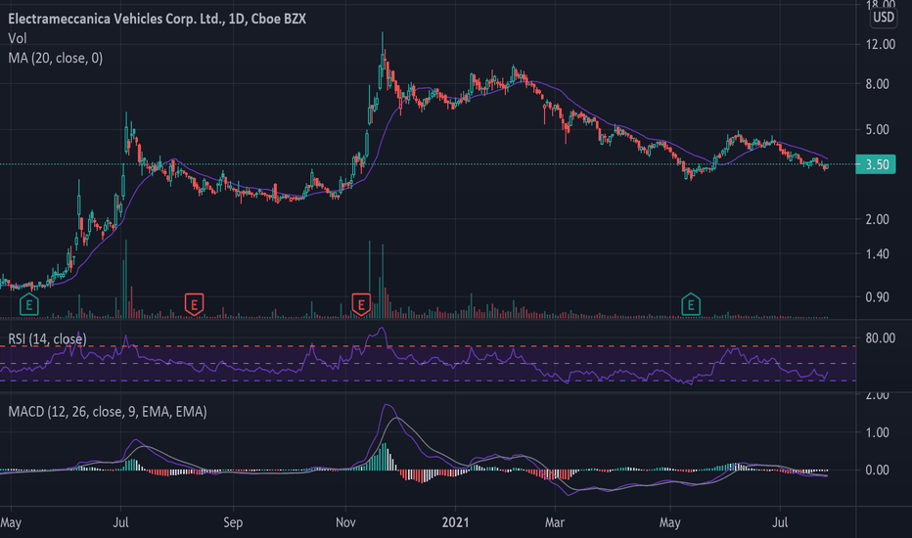Click the 0.00 MACD axis label

[877, 470]
